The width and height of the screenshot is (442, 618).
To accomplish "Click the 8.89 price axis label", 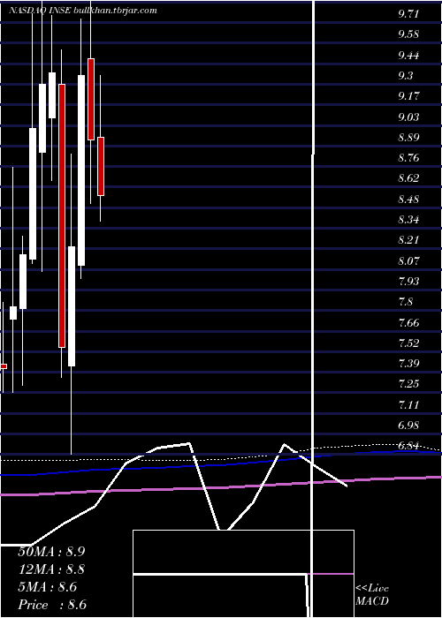I will (x=408, y=138).
